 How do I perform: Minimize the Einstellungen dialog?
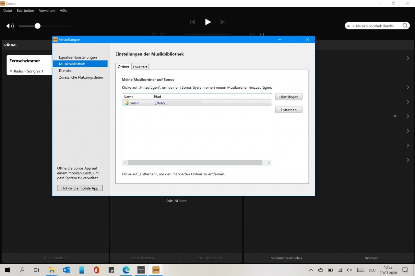279,39
